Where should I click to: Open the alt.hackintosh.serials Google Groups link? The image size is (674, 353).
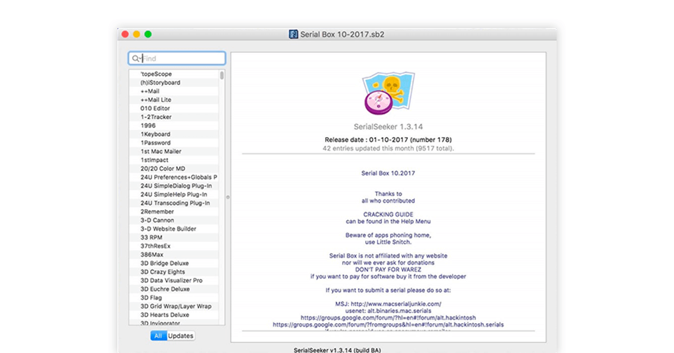coord(388,324)
